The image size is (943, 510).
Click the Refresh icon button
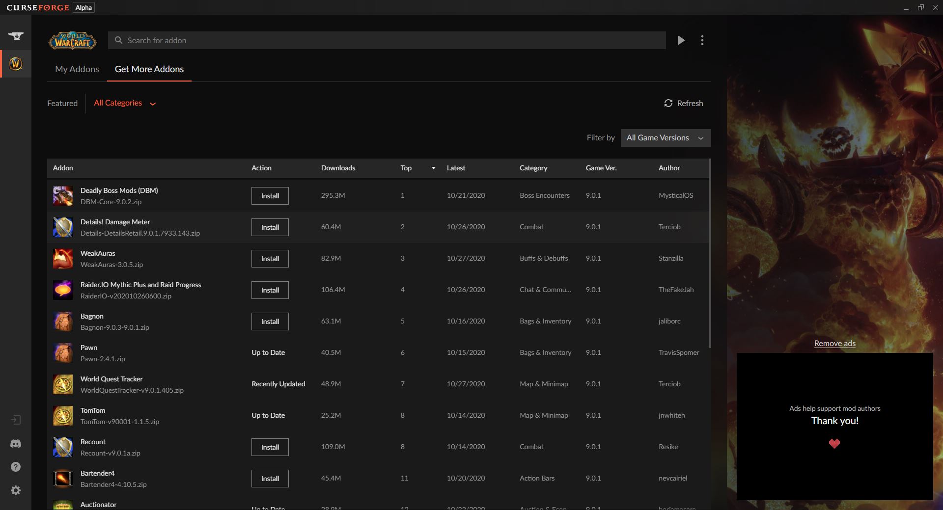tap(668, 103)
